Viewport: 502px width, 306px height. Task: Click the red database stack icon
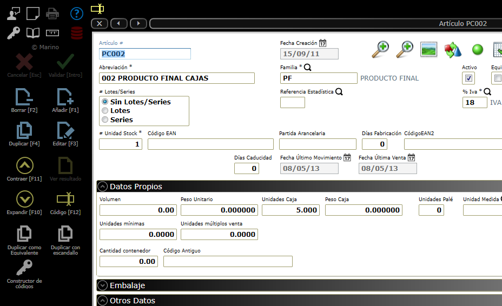(77, 32)
